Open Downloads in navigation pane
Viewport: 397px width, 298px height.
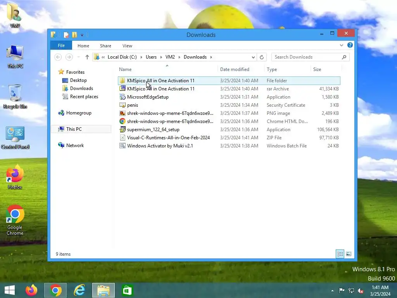tap(81, 88)
